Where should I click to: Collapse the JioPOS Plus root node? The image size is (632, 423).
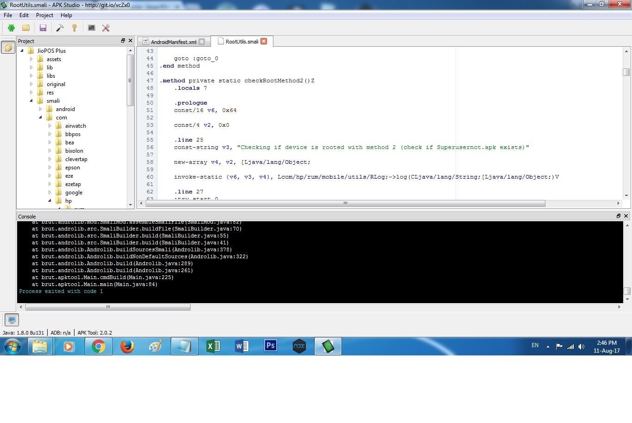click(x=22, y=51)
